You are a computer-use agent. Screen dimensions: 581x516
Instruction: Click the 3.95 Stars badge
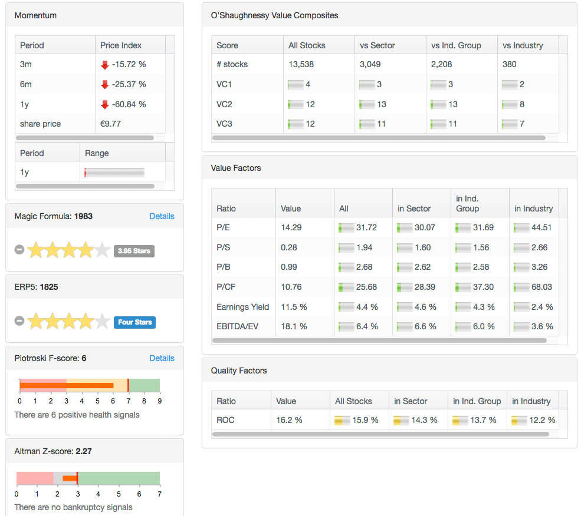coord(134,251)
